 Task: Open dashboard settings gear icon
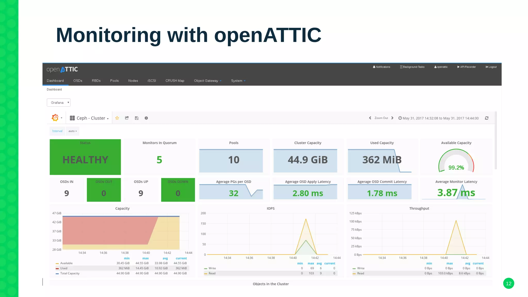146,118
